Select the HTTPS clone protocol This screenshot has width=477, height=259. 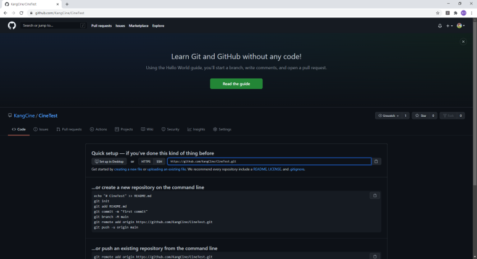146,161
